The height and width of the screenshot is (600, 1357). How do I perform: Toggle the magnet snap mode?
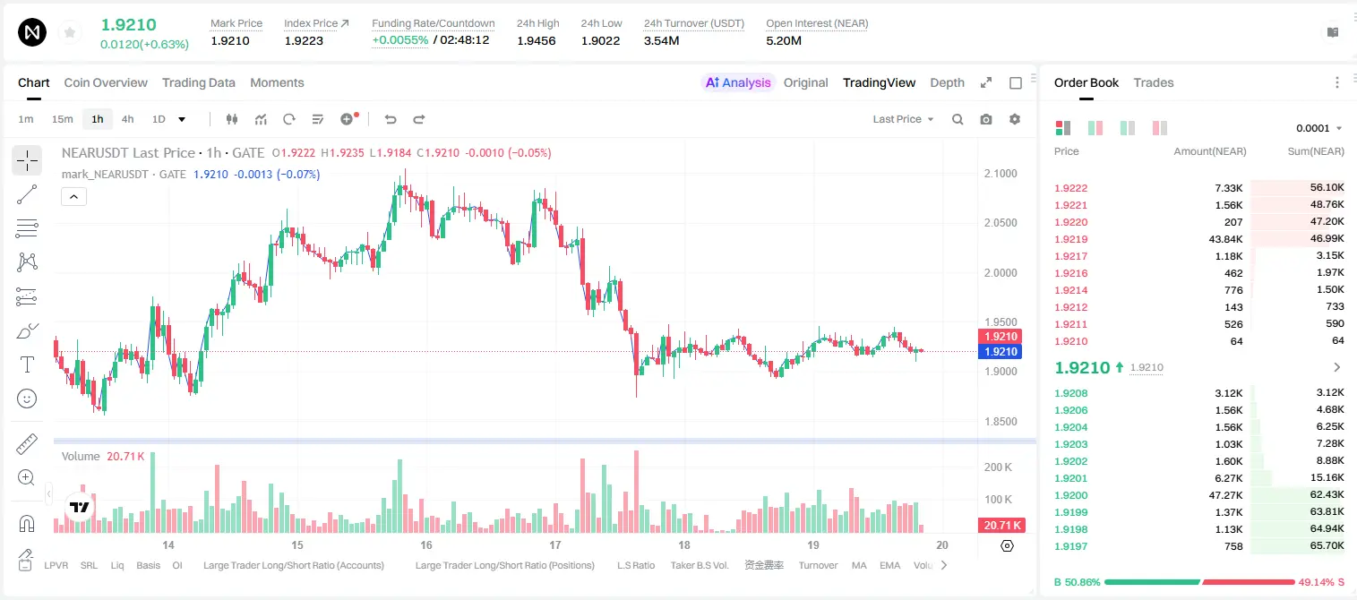point(27,524)
